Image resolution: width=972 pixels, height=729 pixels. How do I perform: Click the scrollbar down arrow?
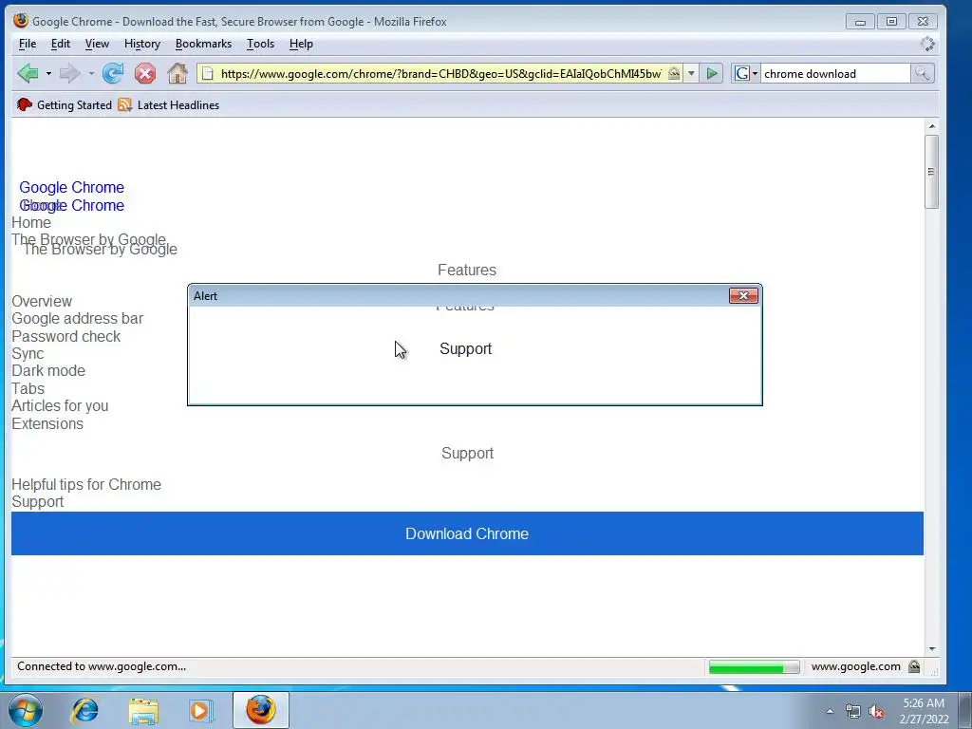coord(932,649)
